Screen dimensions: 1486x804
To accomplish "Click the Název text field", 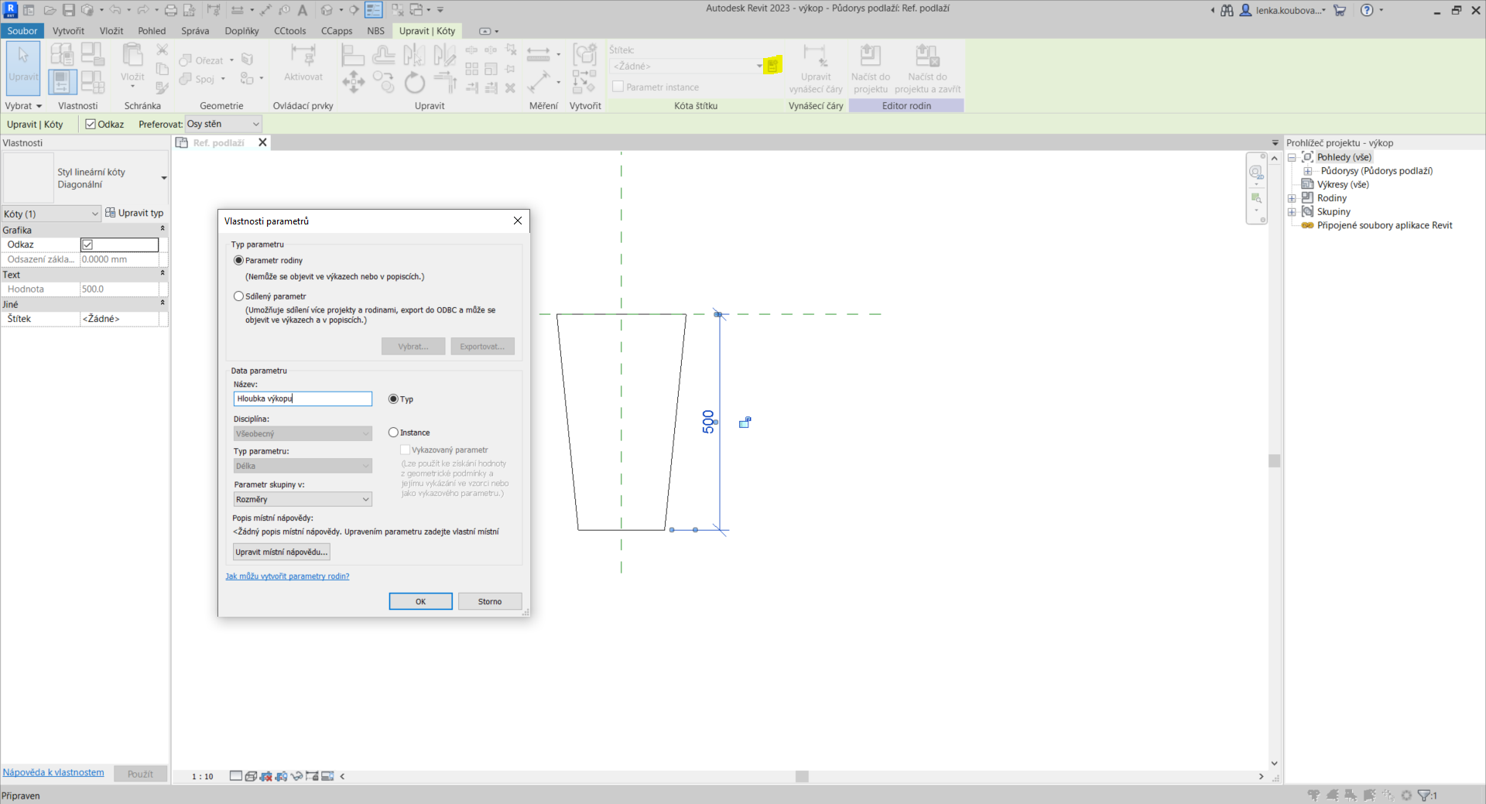I will [303, 399].
